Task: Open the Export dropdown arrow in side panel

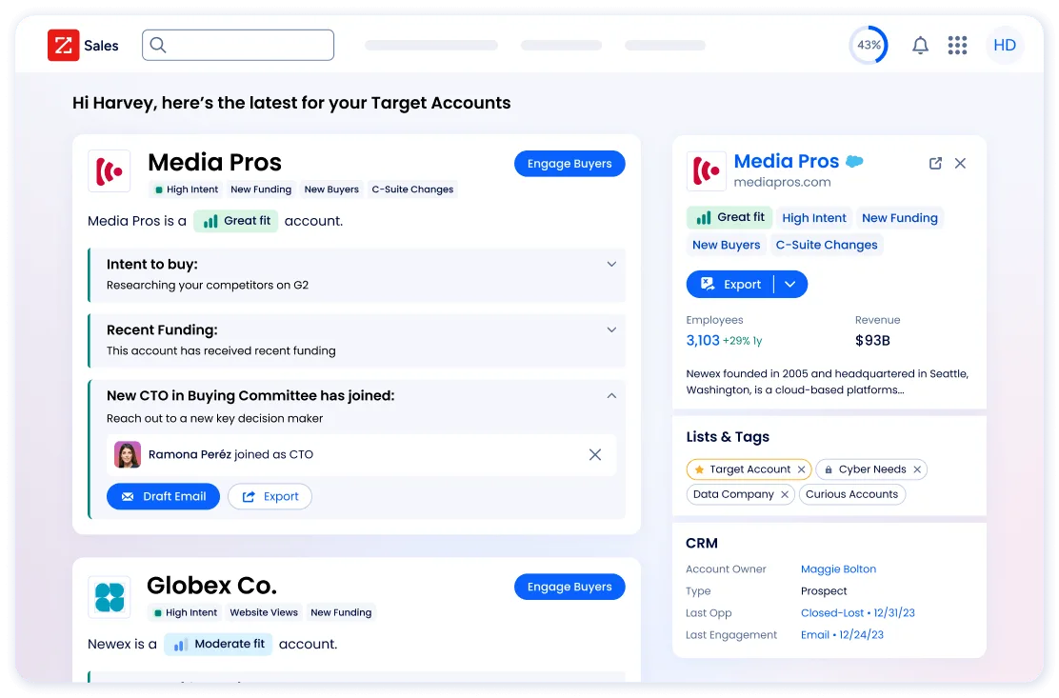Action: click(790, 284)
